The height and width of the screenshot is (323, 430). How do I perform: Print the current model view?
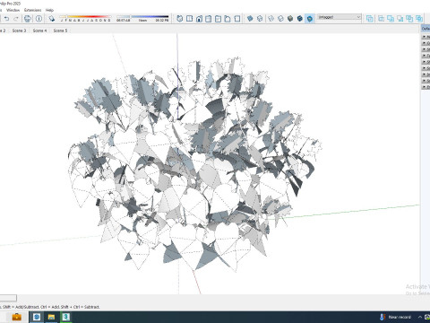coord(28,19)
